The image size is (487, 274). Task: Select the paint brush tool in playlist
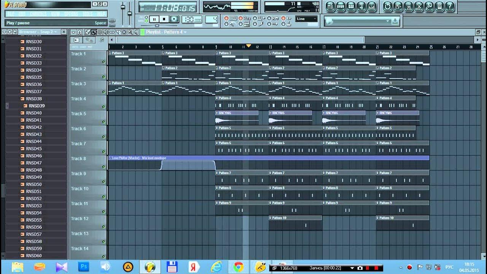pos(94,32)
